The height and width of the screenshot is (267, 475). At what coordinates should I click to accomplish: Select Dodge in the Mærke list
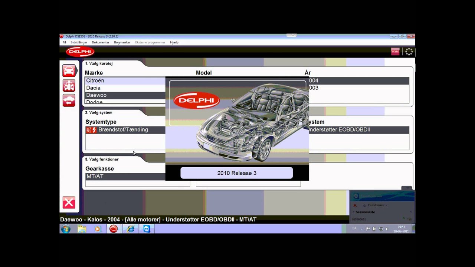click(125, 102)
